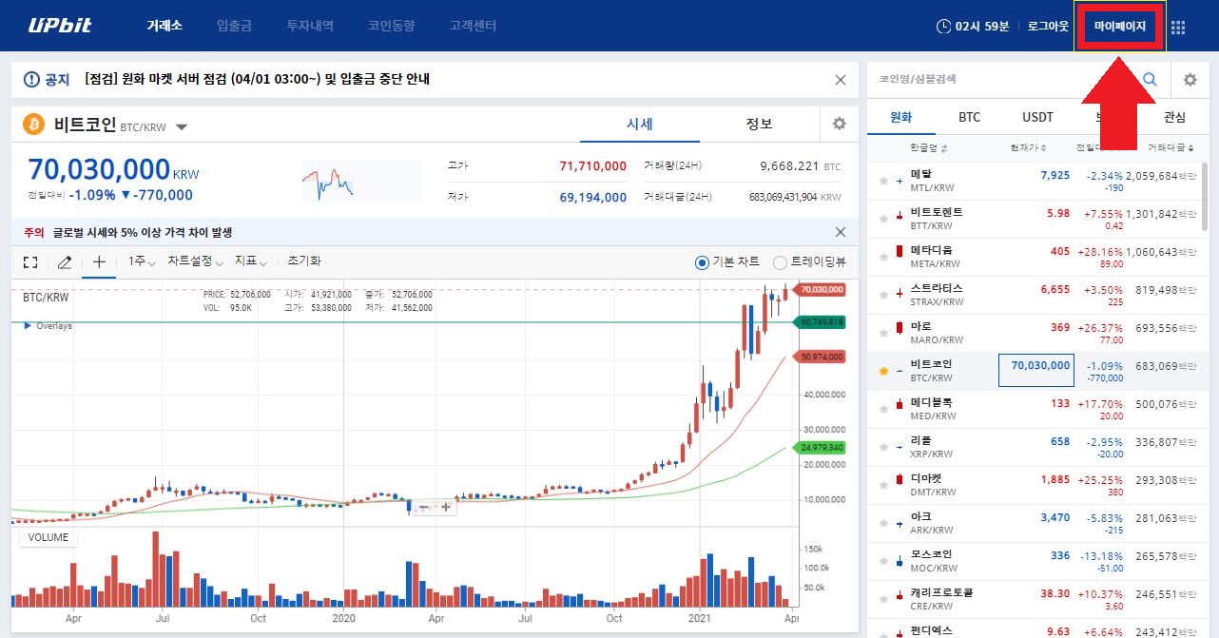Open the 거래소 menu
1219x638 pixels.
point(165,26)
